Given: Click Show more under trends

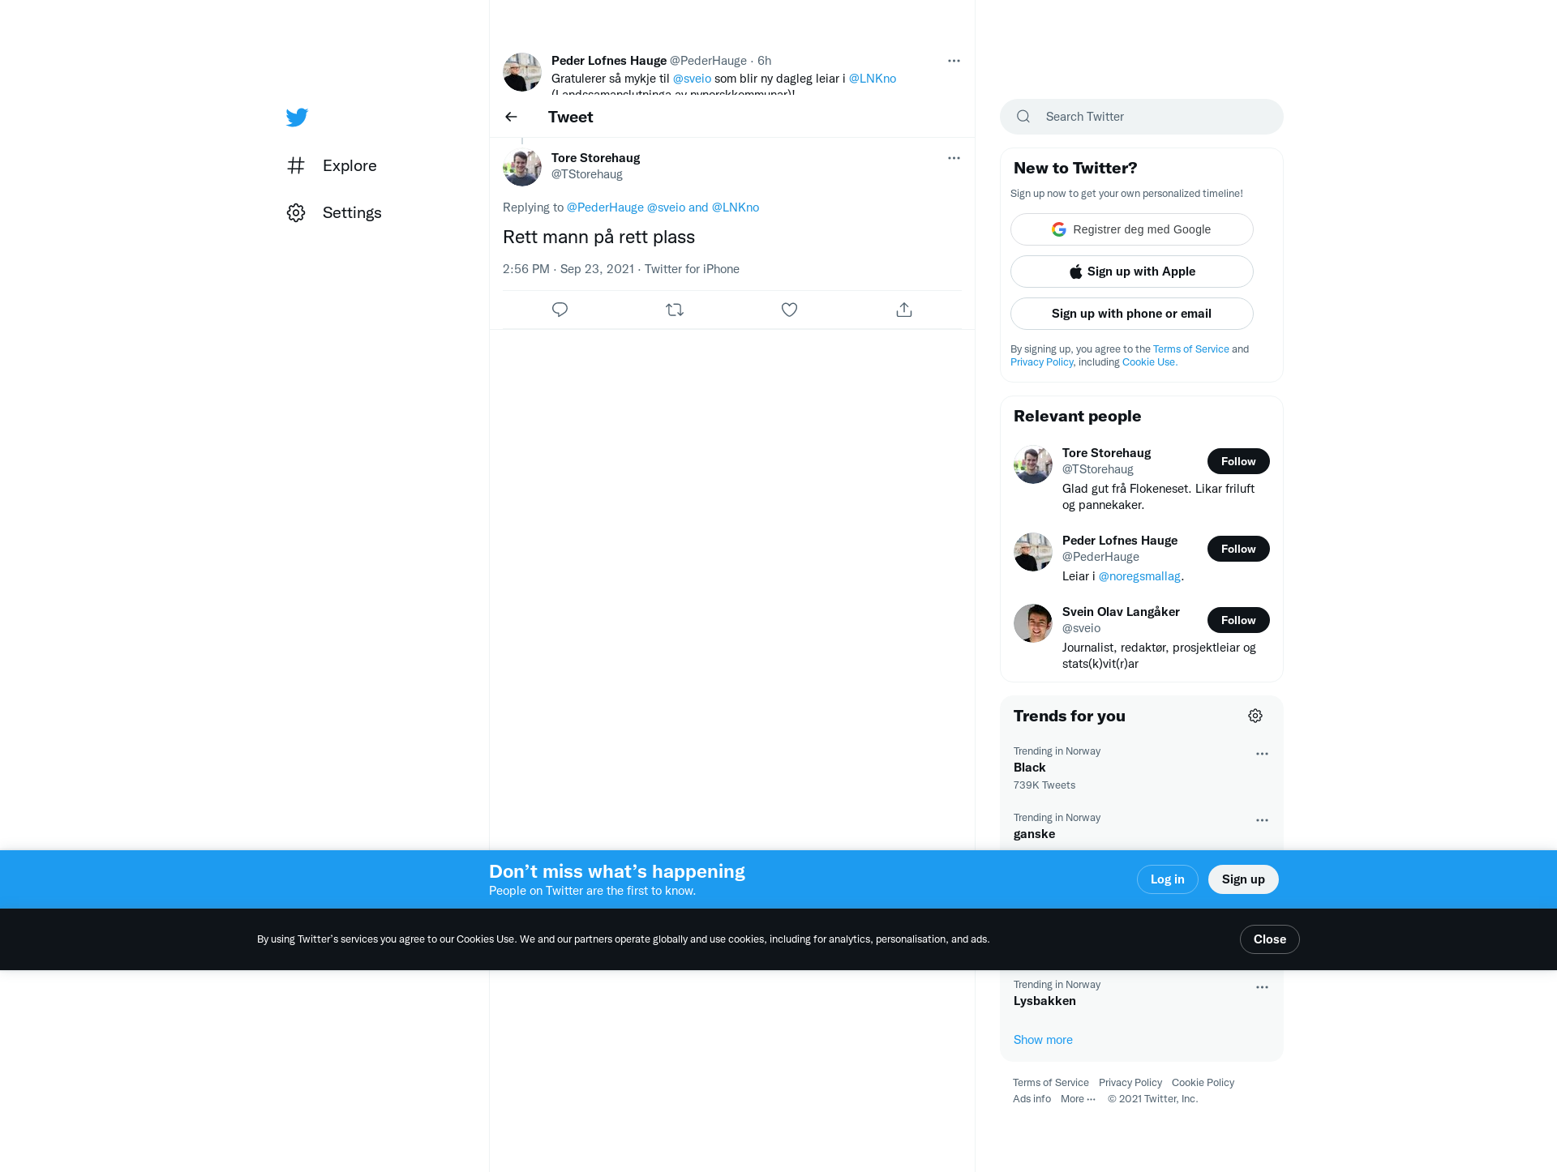Looking at the screenshot, I should [1043, 1040].
